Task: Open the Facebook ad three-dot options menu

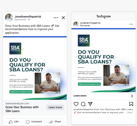Action: point(56,18)
